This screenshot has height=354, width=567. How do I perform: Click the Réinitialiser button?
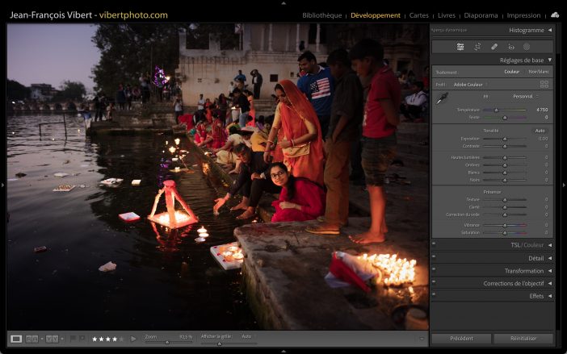pos(523,339)
